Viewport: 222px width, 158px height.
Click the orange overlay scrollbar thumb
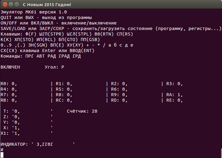221,152
